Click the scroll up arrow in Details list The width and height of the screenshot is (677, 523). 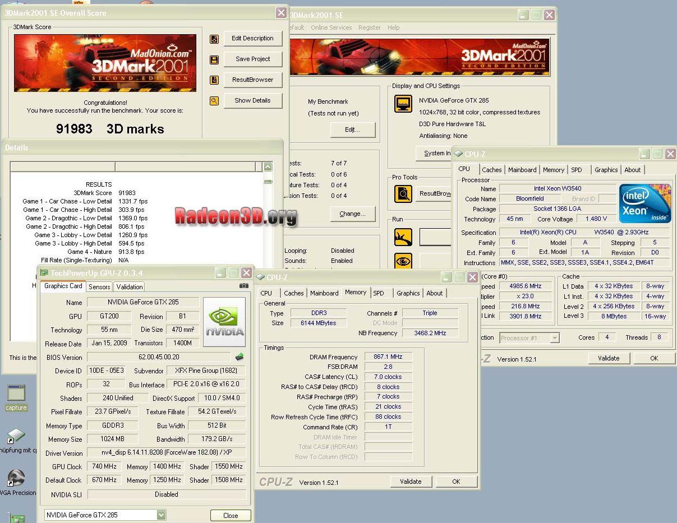point(268,166)
